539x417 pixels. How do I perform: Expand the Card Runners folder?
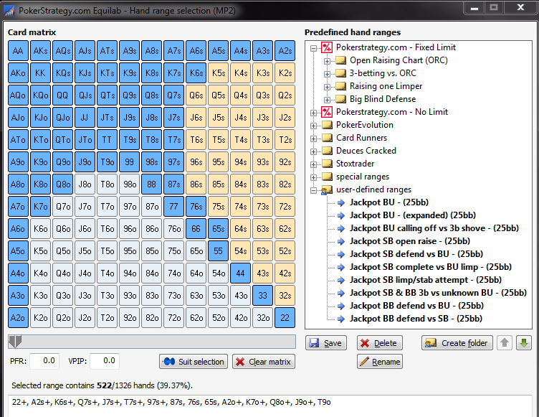point(313,139)
